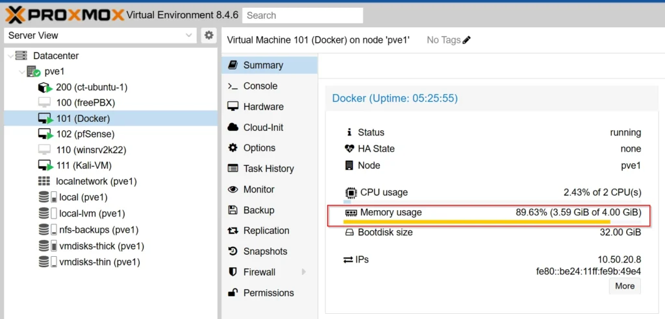
Task: Edit tags with the pencil icon
Action: 466,40
